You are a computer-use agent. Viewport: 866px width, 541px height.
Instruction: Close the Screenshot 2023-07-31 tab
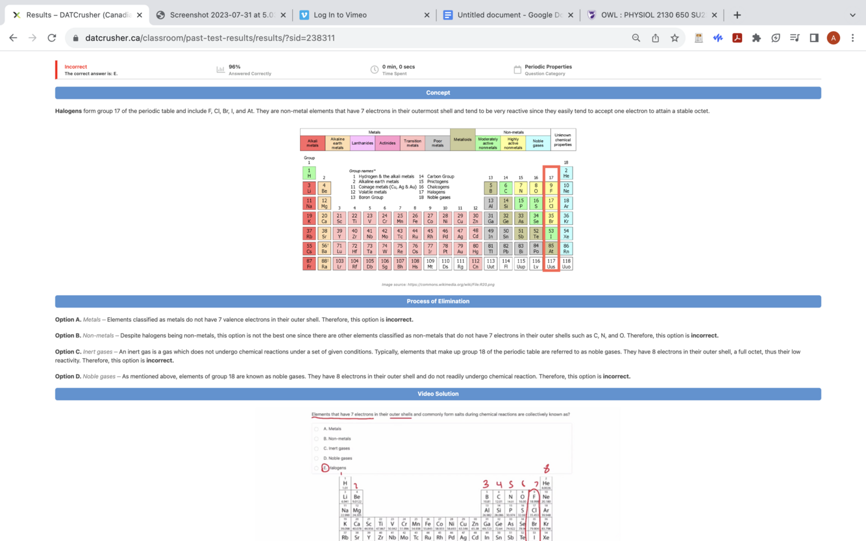[283, 15]
